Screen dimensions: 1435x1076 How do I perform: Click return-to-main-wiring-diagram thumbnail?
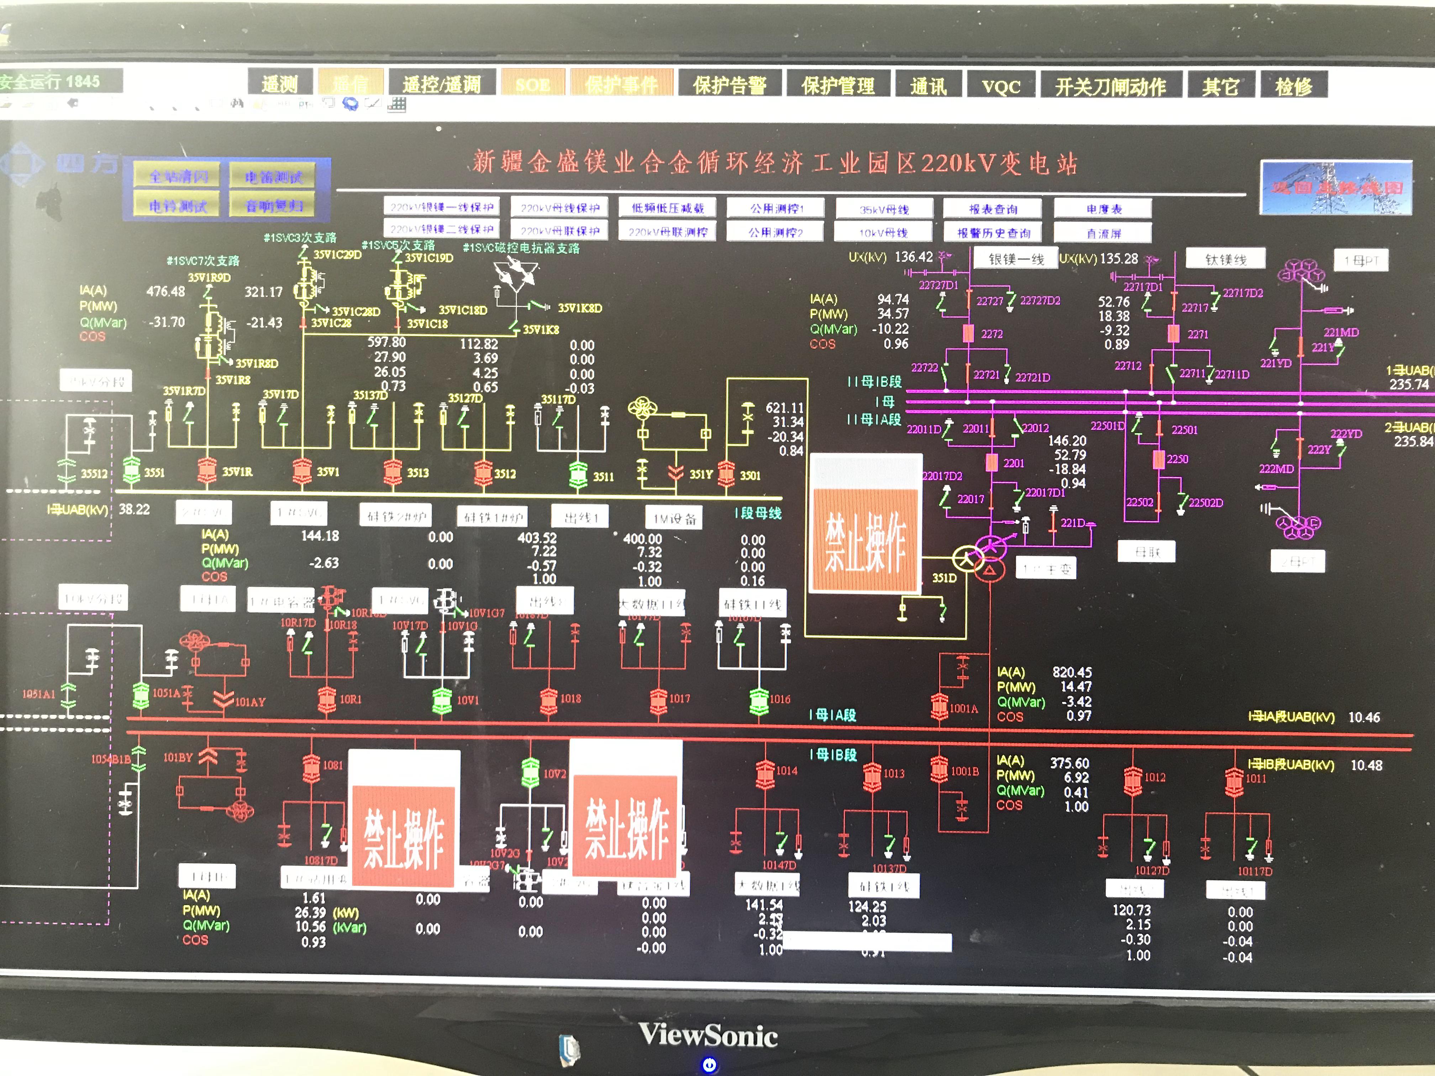(x=1336, y=188)
